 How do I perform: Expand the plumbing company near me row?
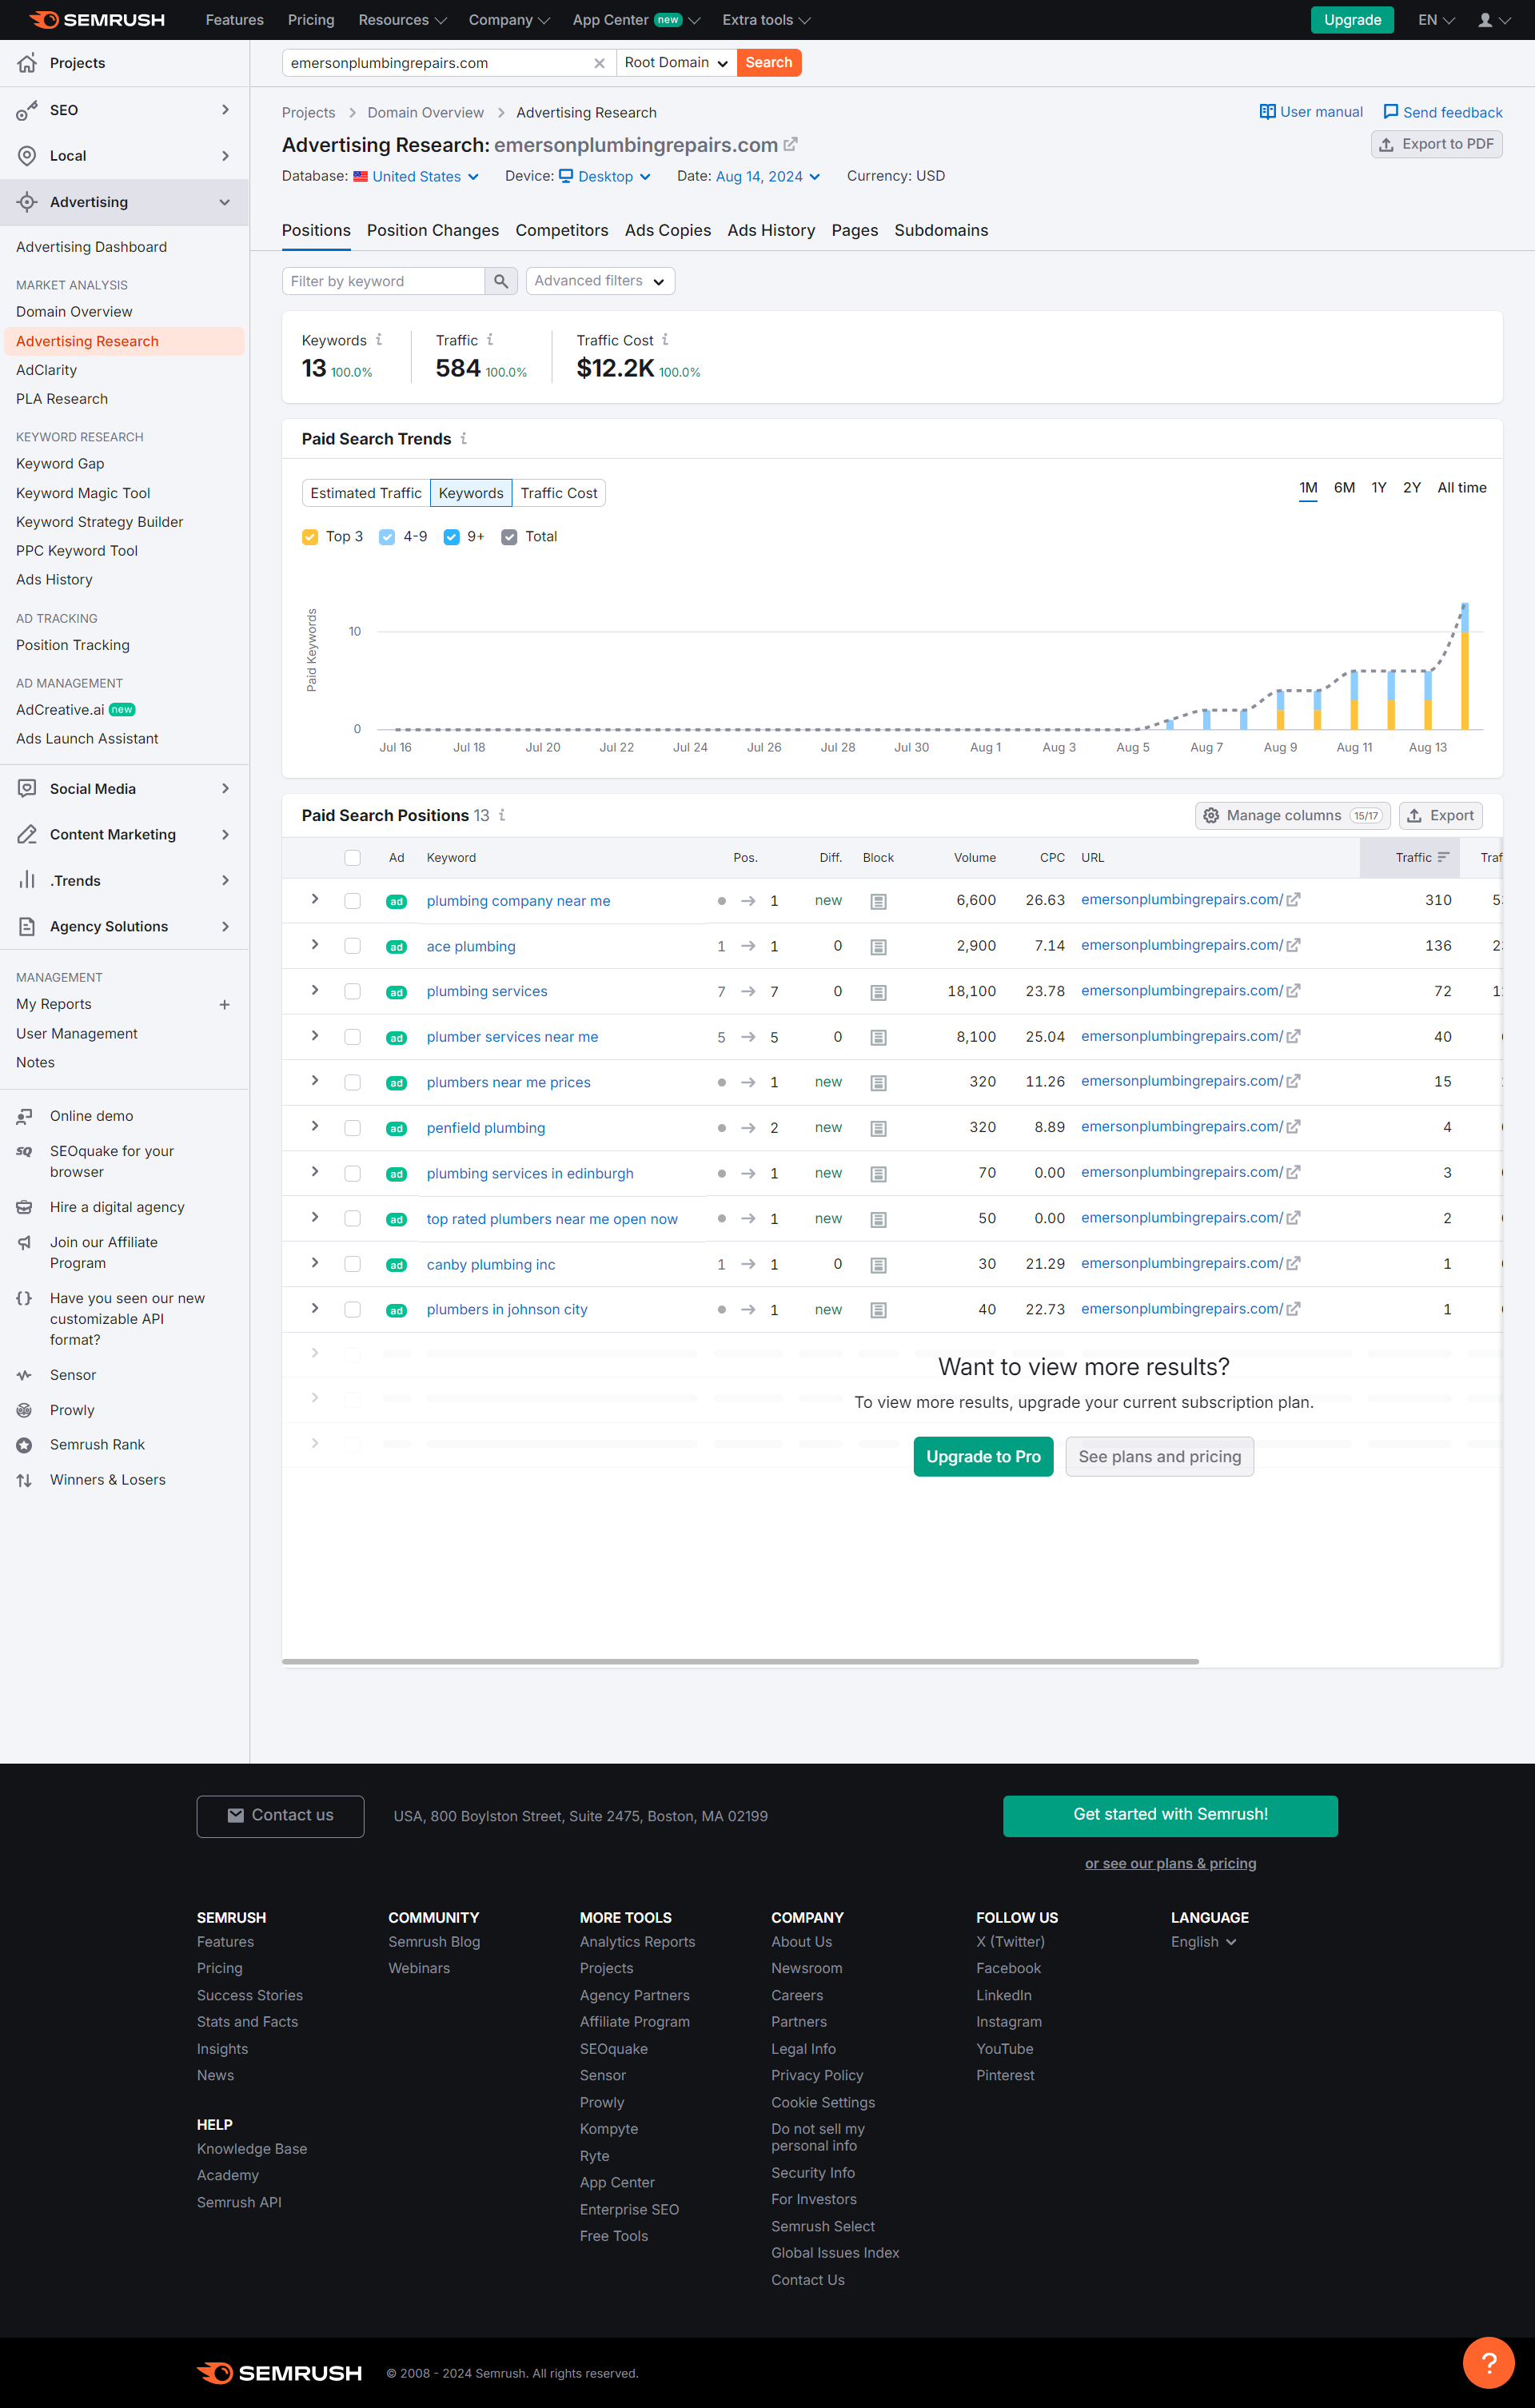pyautogui.click(x=315, y=900)
